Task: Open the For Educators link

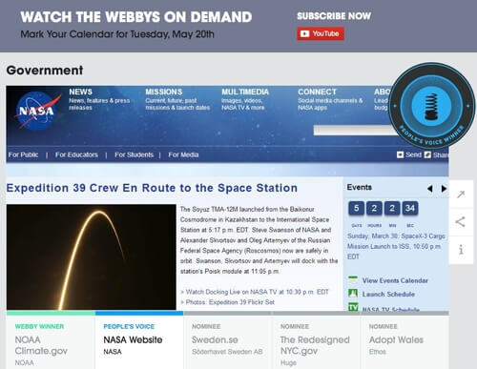Action: coord(76,154)
